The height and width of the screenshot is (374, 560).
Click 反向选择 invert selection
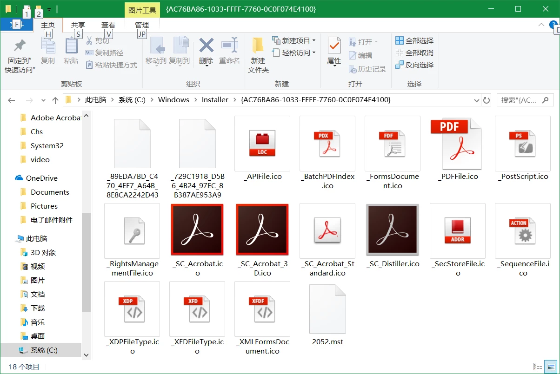click(x=414, y=65)
